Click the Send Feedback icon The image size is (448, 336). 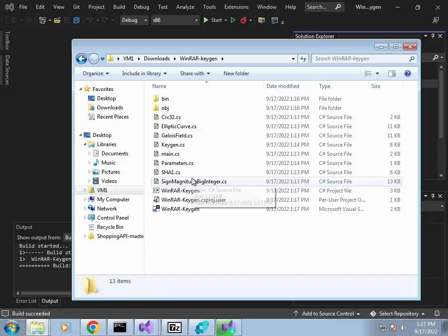[x=436, y=20]
